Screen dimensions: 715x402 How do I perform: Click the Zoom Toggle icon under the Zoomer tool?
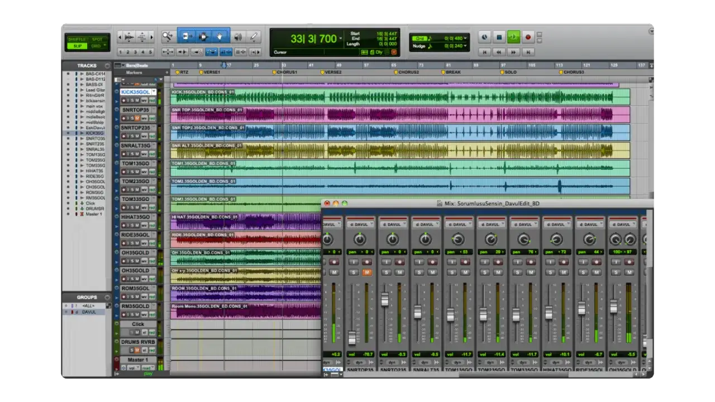[x=168, y=52]
